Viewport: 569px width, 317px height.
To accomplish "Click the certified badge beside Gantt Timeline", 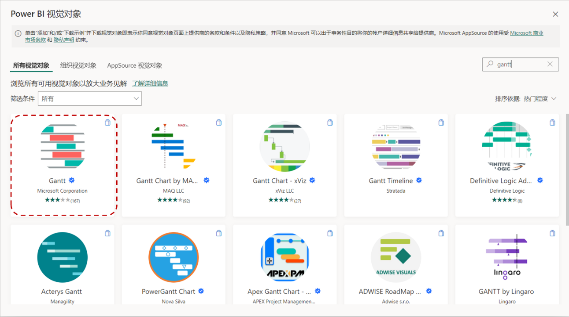I will coord(419,180).
